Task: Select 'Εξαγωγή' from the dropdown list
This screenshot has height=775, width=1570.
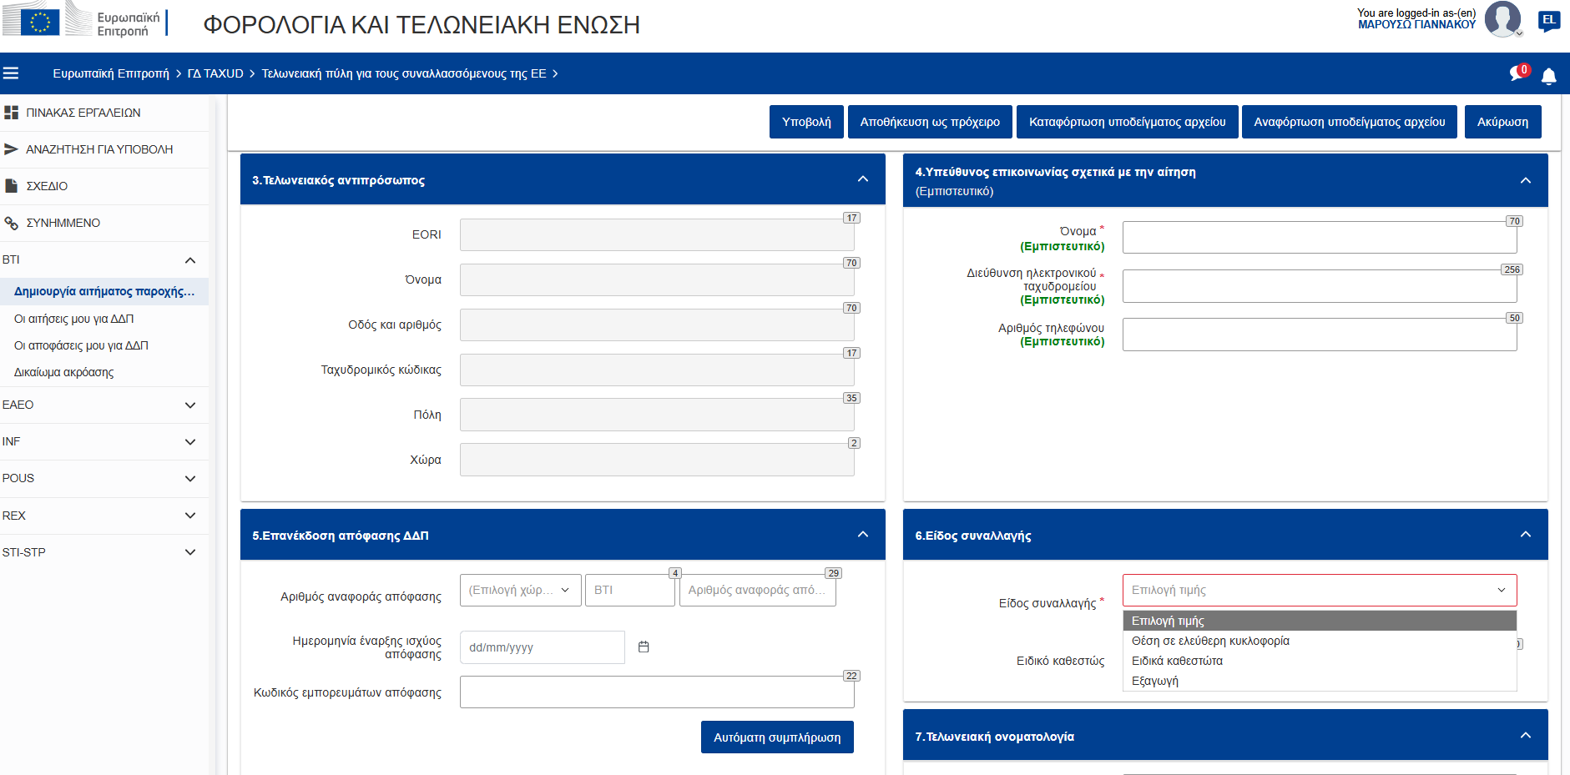Action: tap(1155, 681)
